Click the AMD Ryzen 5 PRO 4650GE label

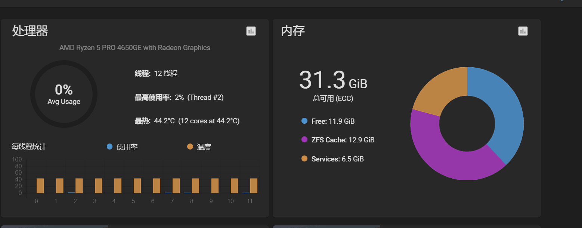pyautogui.click(x=135, y=47)
